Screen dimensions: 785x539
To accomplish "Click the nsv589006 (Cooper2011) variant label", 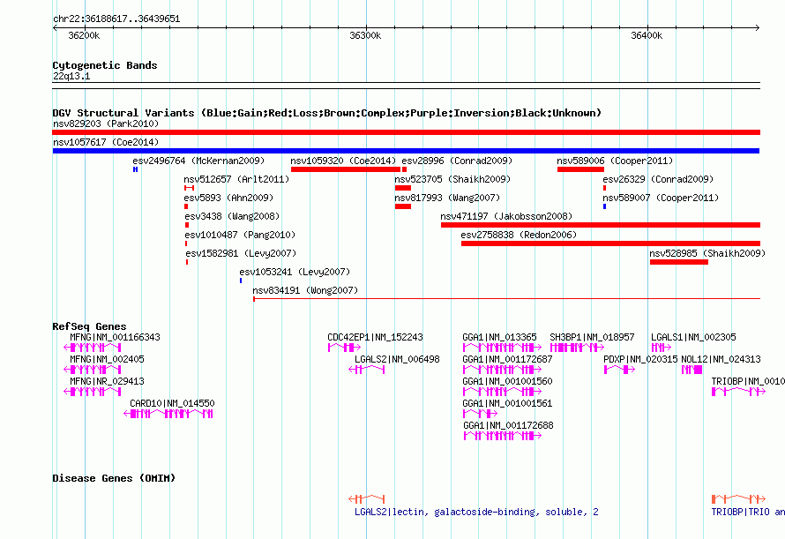I will (615, 161).
